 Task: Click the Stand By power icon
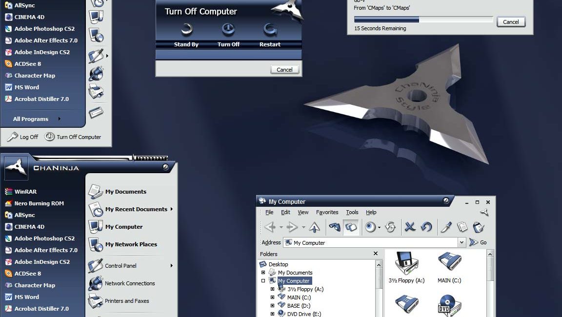tap(186, 30)
